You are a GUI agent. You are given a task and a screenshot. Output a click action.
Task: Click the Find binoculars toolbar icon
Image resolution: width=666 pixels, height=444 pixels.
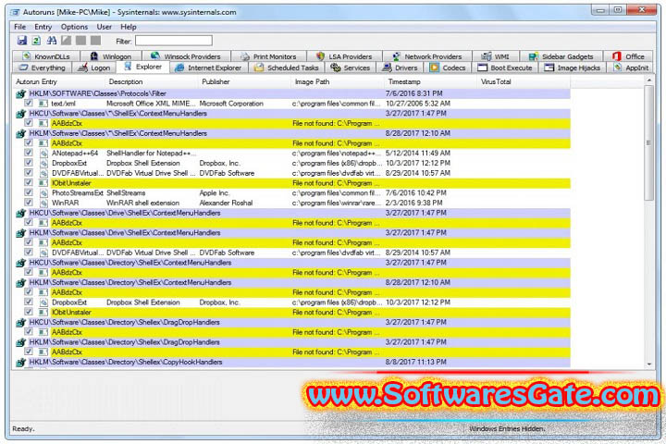52,41
